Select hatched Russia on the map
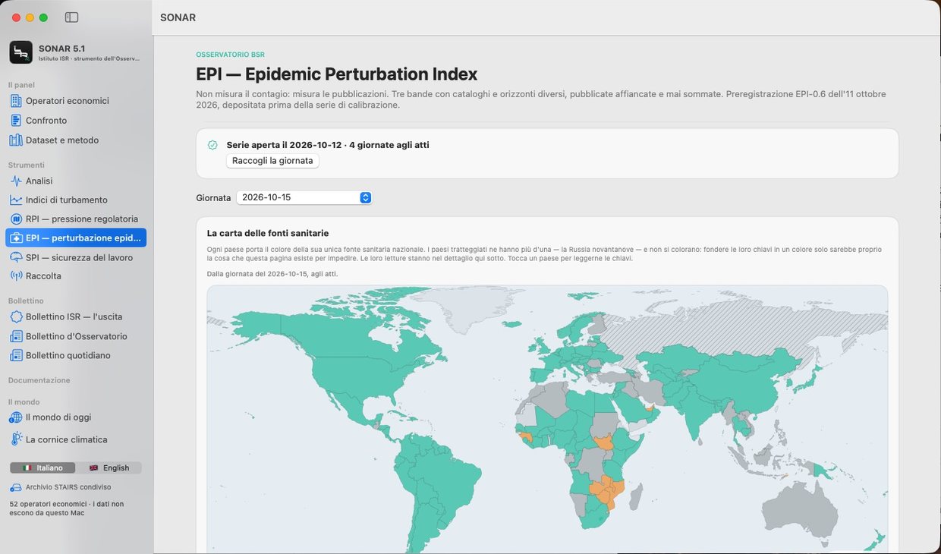 point(713,326)
